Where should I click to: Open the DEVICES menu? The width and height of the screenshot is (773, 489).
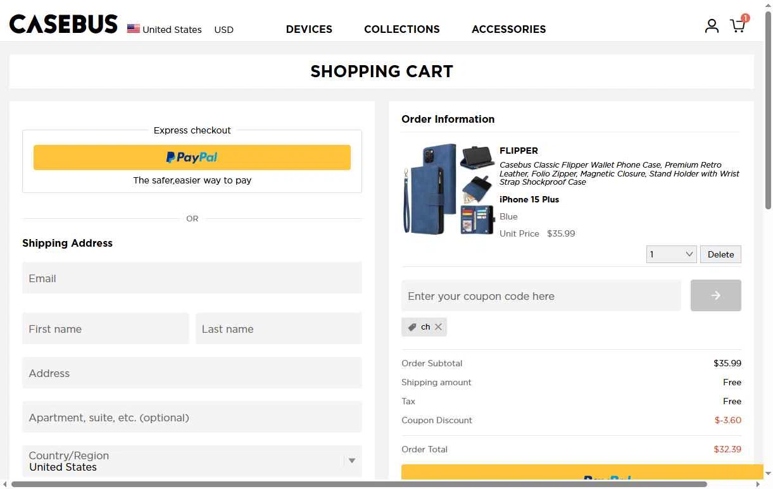pos(309,29)
